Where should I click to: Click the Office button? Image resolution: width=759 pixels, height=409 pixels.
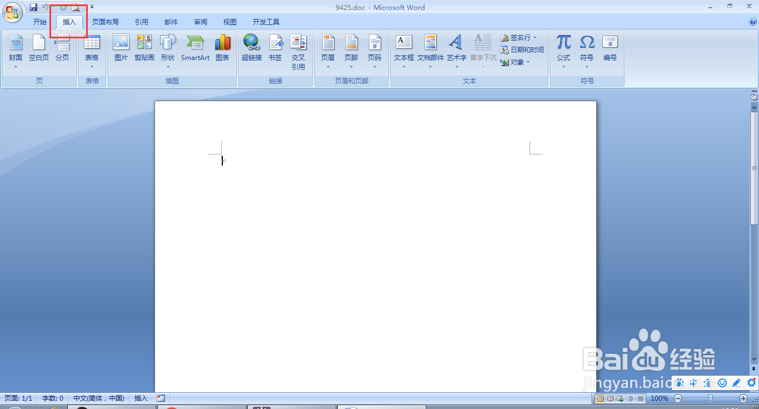(x=13, y=12)
